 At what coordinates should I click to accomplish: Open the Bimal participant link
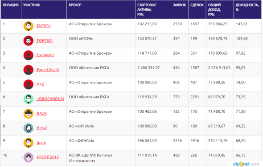point(41,128)
